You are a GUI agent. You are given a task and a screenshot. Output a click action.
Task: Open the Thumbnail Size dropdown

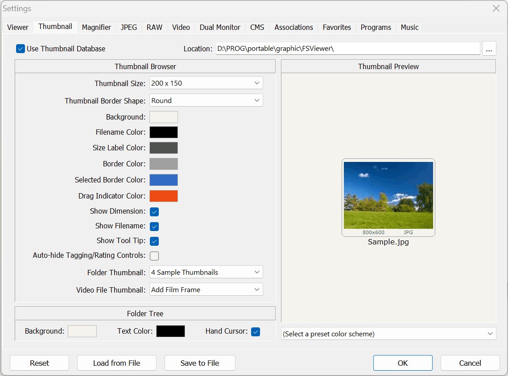(x=206, y=83)
